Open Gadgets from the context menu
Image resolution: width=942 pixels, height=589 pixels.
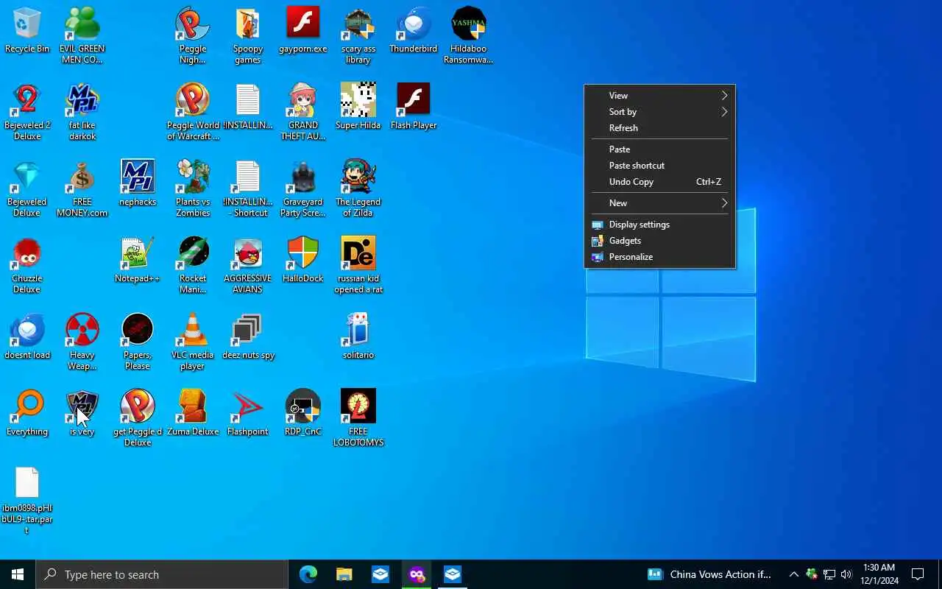(660, 241)
